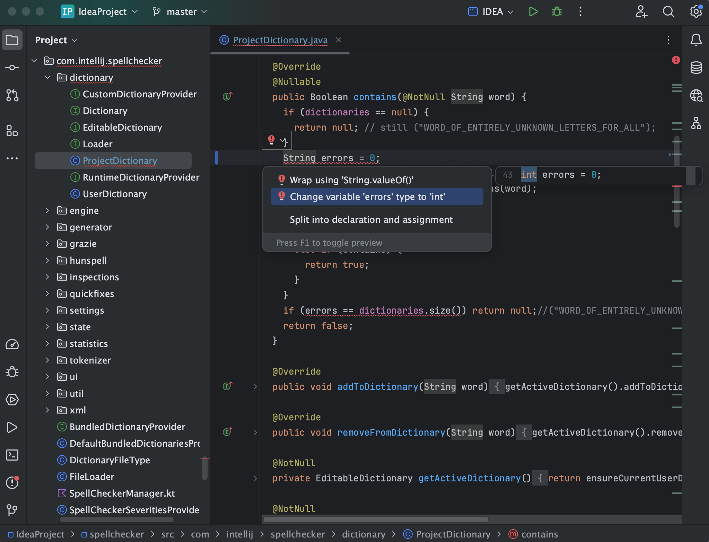
Task: Apply 'Wrap using String.valueOf()' quick-fix
Action: [x=351, y=180]
